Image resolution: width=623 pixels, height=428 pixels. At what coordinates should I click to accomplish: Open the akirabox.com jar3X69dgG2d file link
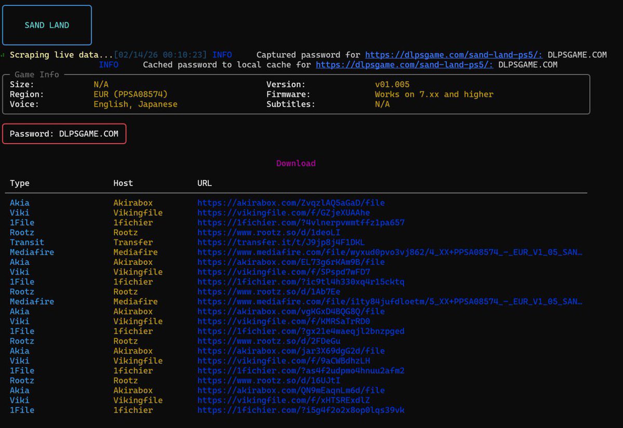click(x=291, y=351)
